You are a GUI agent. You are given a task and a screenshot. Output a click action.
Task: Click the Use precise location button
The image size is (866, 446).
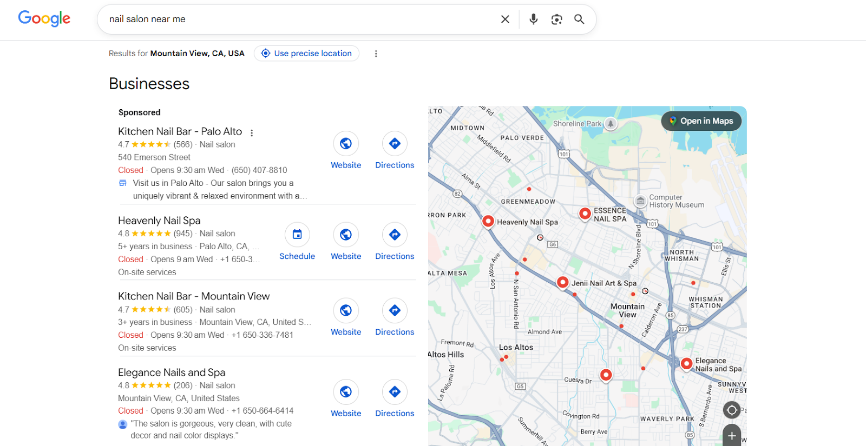coord(306,54)
